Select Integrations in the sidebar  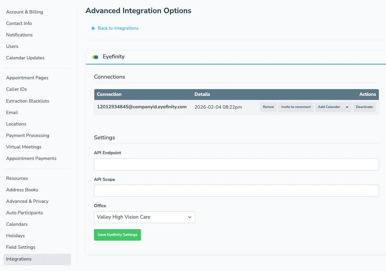(x=19, y=259)
